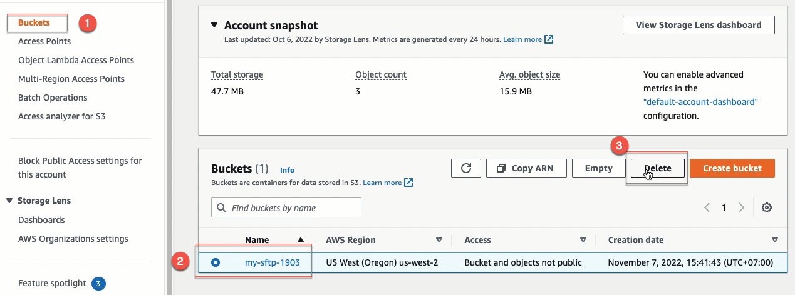Sort buckets by Name column arrow
The height and width of the screenshot is (295, 795).
pos(301,240)
